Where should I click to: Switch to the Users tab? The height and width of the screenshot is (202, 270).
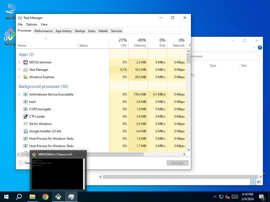coord(91,31)
